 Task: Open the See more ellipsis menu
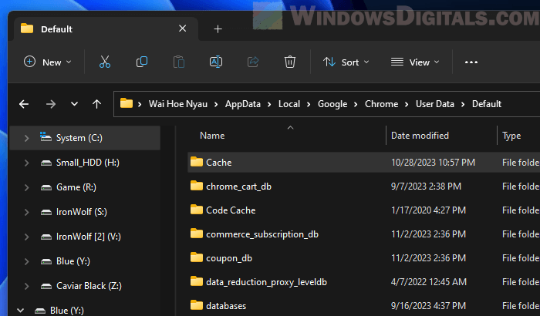click(471, 62)
